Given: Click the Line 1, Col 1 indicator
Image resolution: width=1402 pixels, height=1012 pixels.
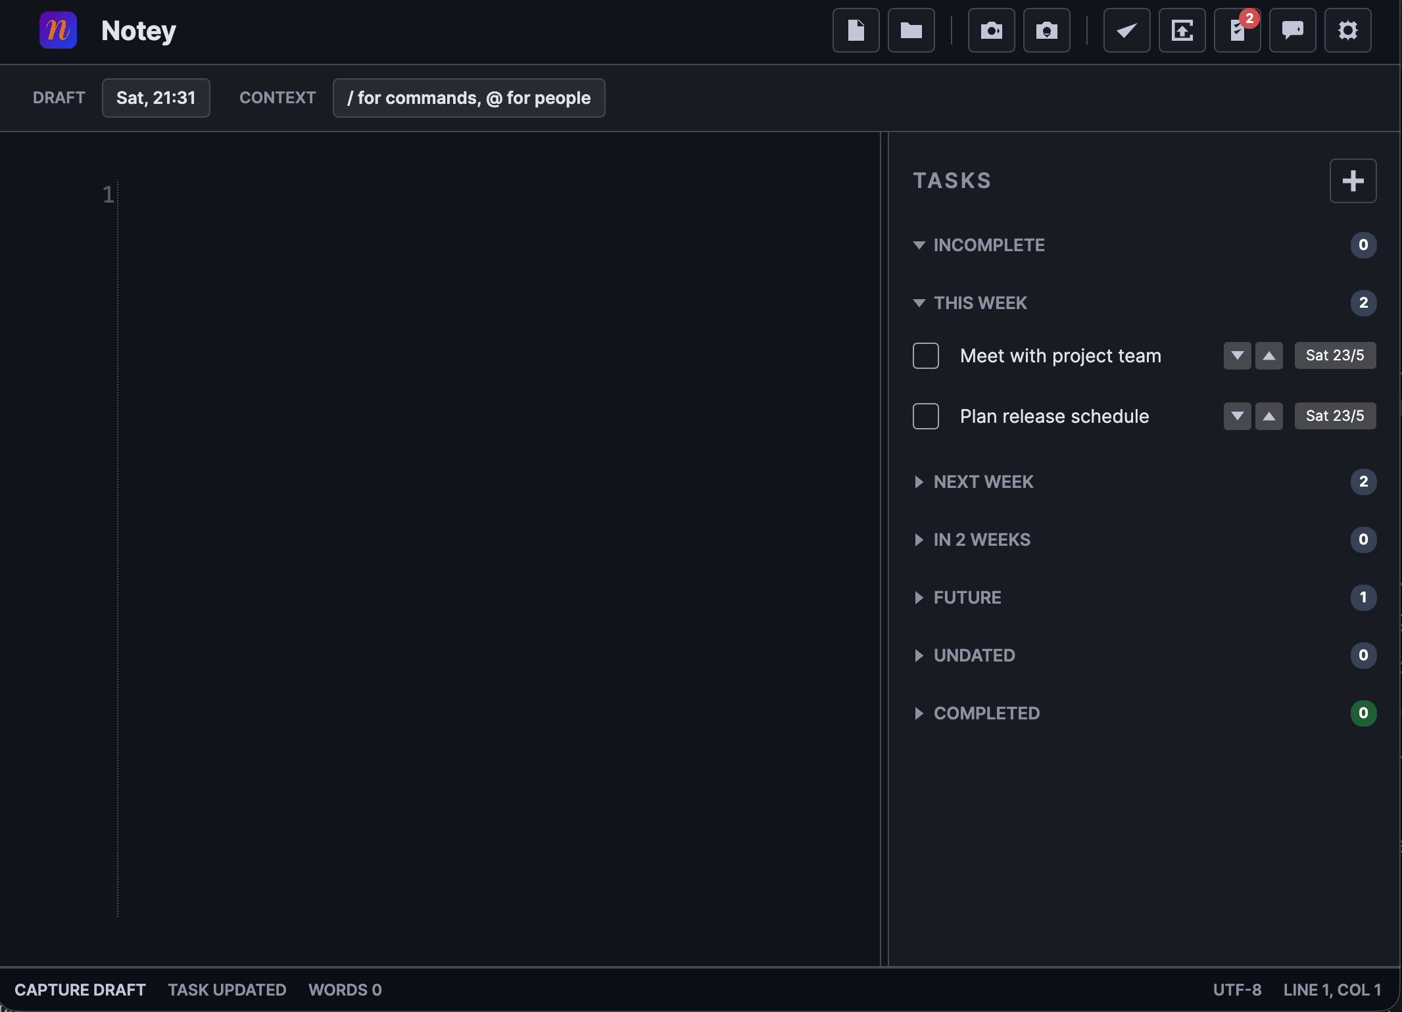Looking at the screenshot, I should (1332, 990).
